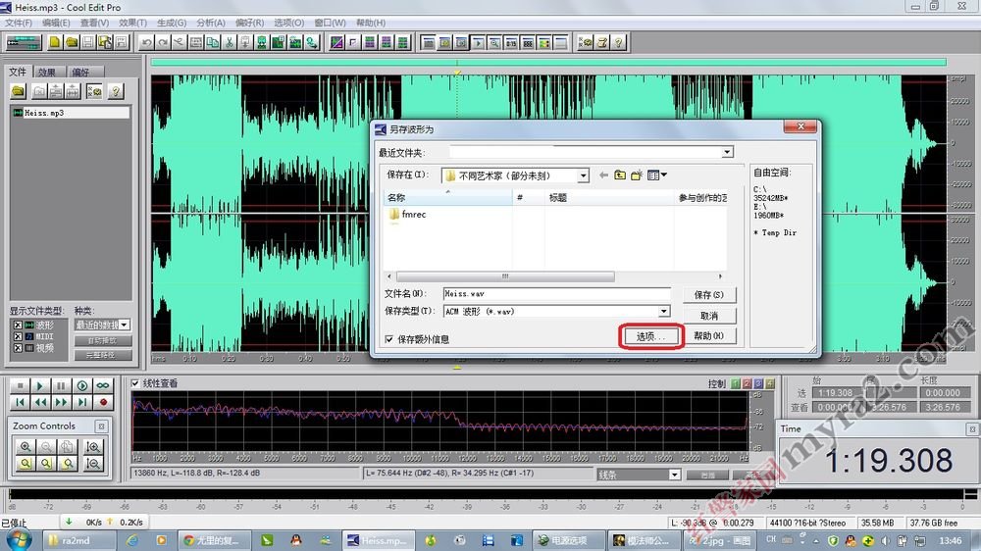Click Zoom Out vertically icon
Image resolution: width=981 pixels, height=551 pixels.
coord(93,464)
